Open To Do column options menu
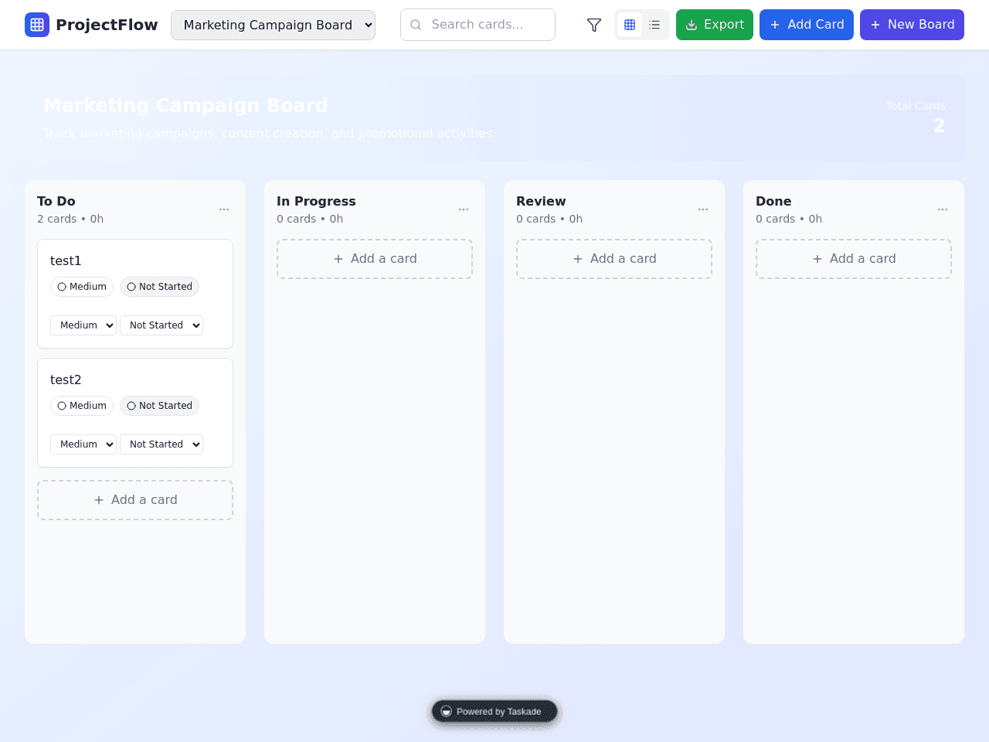Screen dimensions: 989x742 224,209
